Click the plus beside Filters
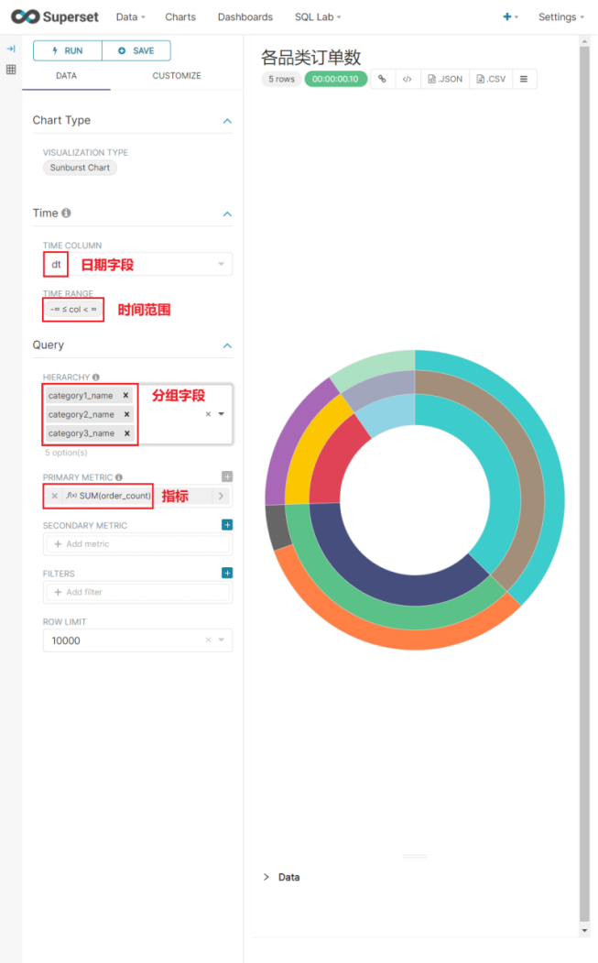This screenshot has height=963, width=598. tap(227, 573)
